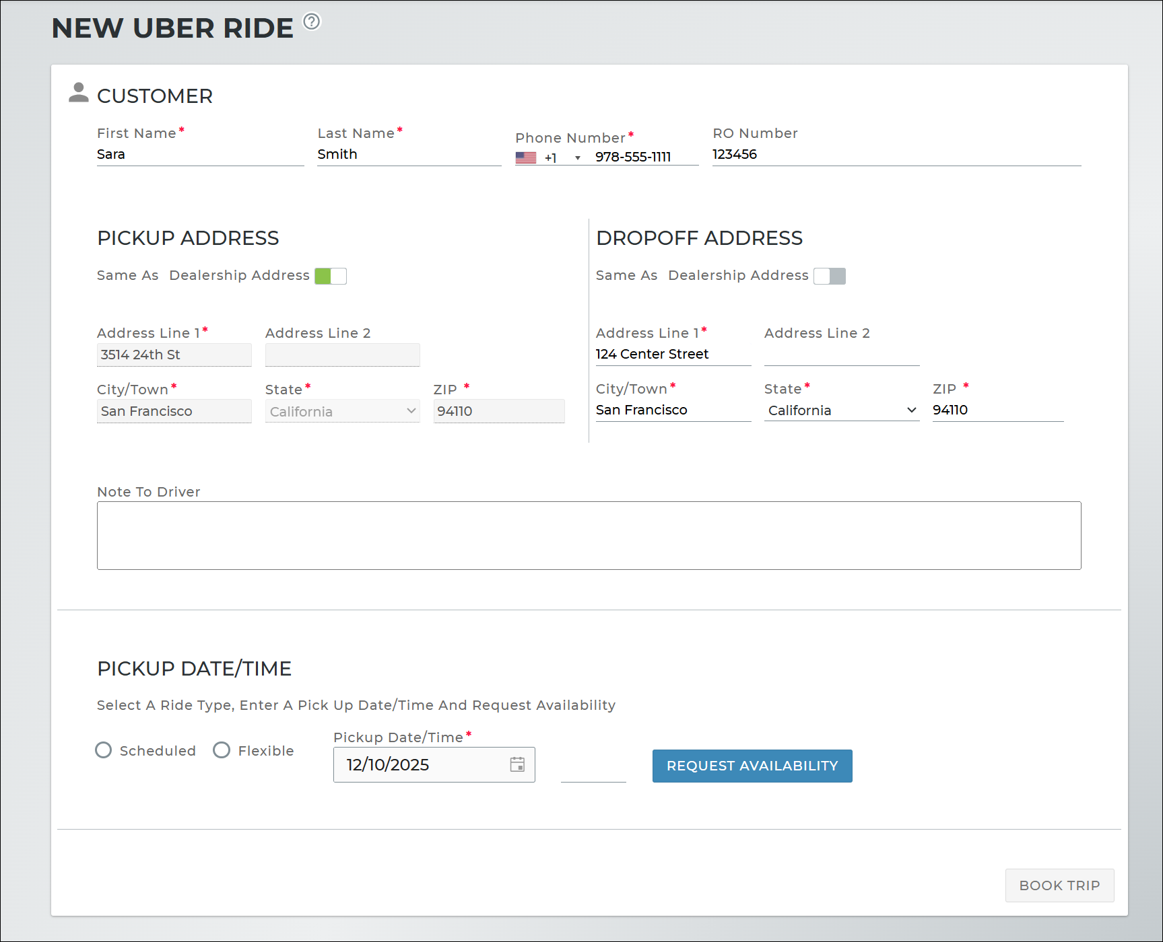The height and width of the screenshot is (942, 1163).
Task: Open the pickup State California dropdown
Action: pos(342,411)
